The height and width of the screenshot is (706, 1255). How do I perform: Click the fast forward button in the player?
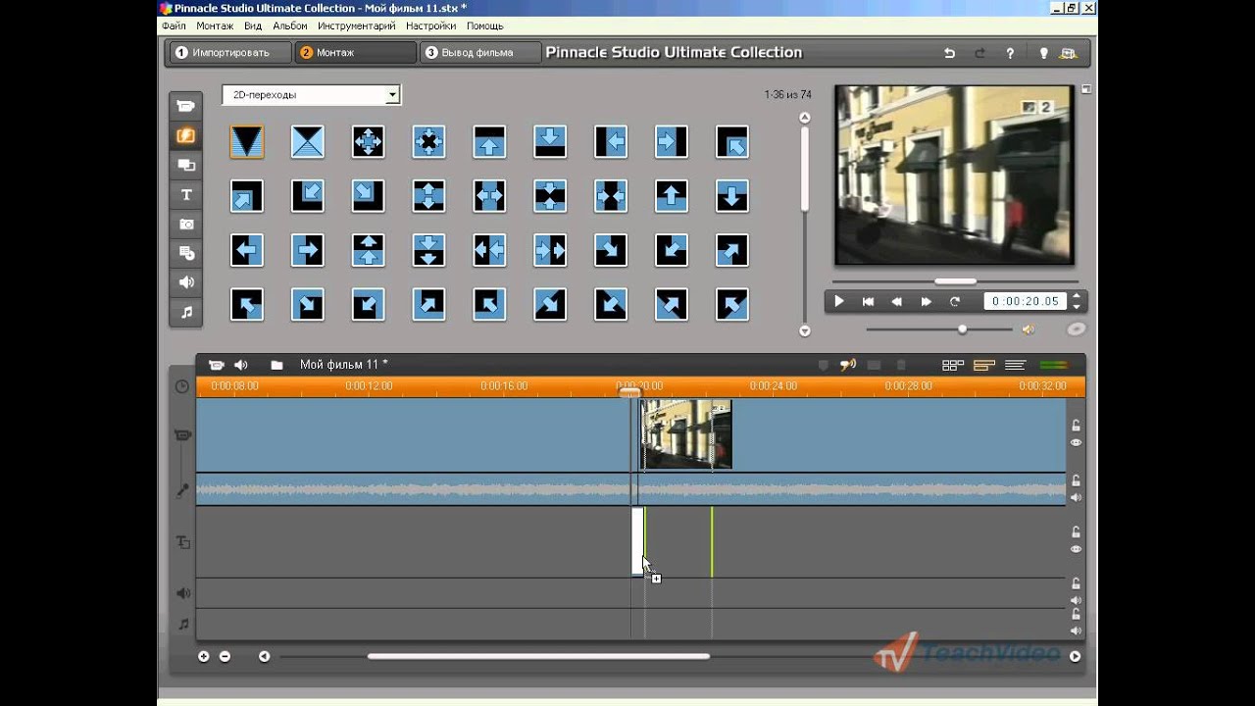point(926,302)
